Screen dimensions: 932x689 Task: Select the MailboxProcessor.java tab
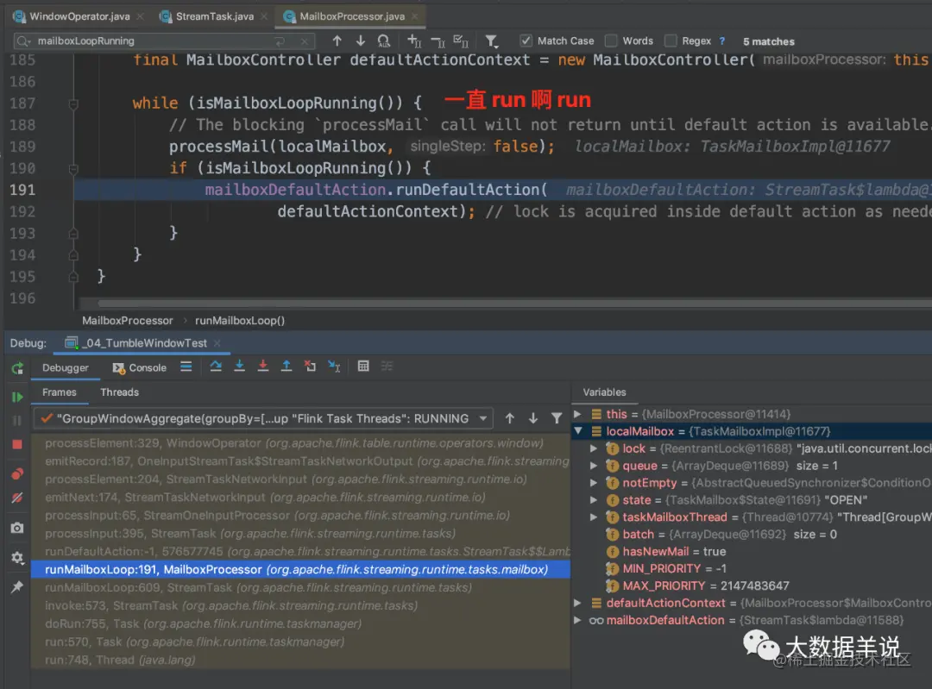(x=351, y=16)
